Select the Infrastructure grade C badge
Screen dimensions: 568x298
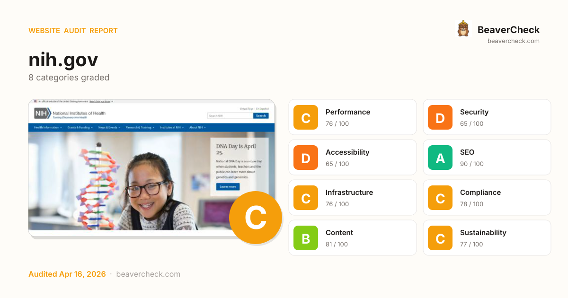(306, 198)
